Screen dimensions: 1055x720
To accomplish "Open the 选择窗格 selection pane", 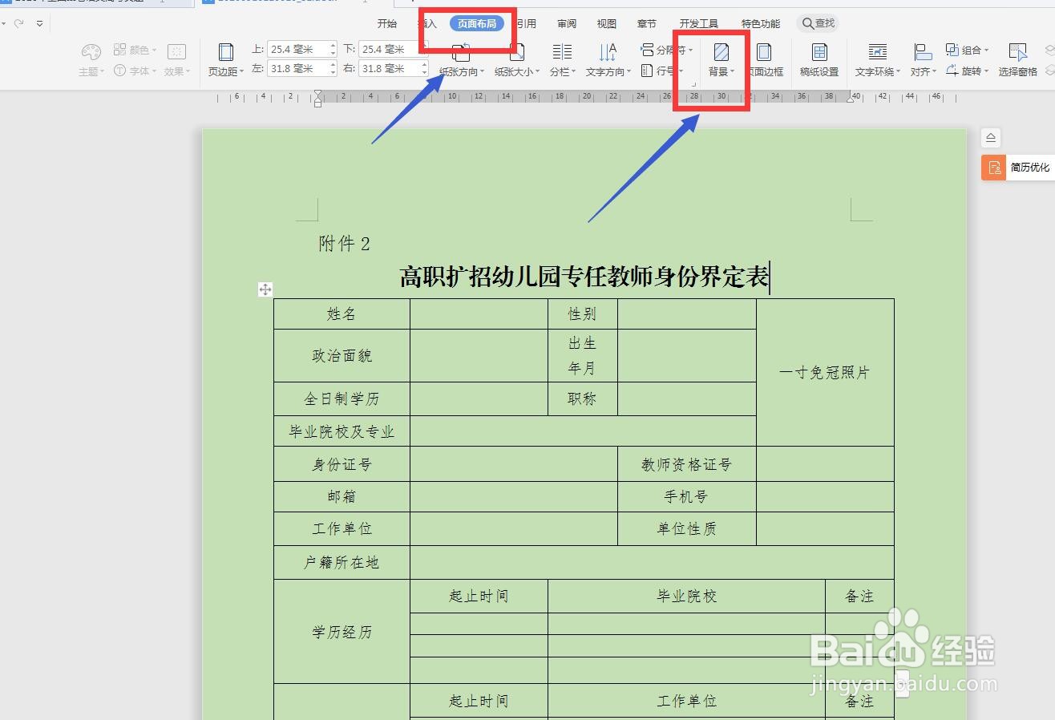I will click(1017, 60).
